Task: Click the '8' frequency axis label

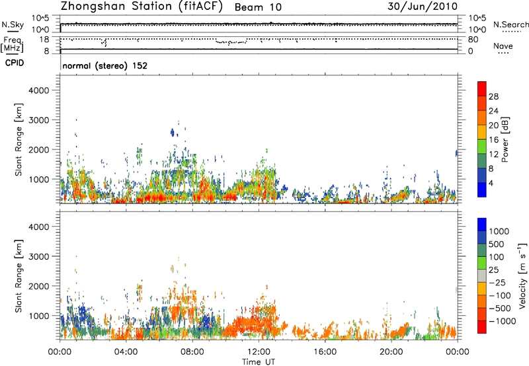Action: [46, 52]
